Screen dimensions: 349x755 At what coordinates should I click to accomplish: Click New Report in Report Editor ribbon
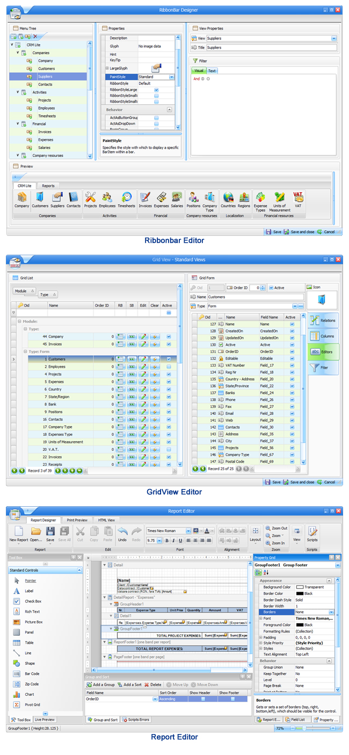(x=19, y=533)
